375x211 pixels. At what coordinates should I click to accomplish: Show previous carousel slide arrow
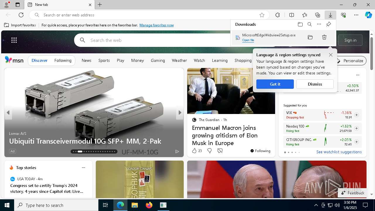click(8, 113)
